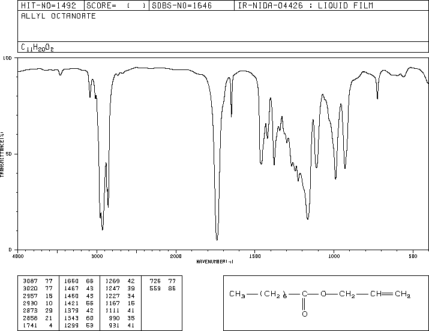
Task: Click the 50 y-axis tick label
Action: tap(9, 154)
